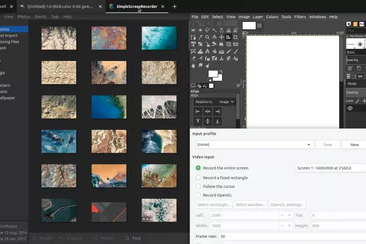Open the Photos menu in Shotwell
Viewport: 366px width, 244px height.
point(24,16)
